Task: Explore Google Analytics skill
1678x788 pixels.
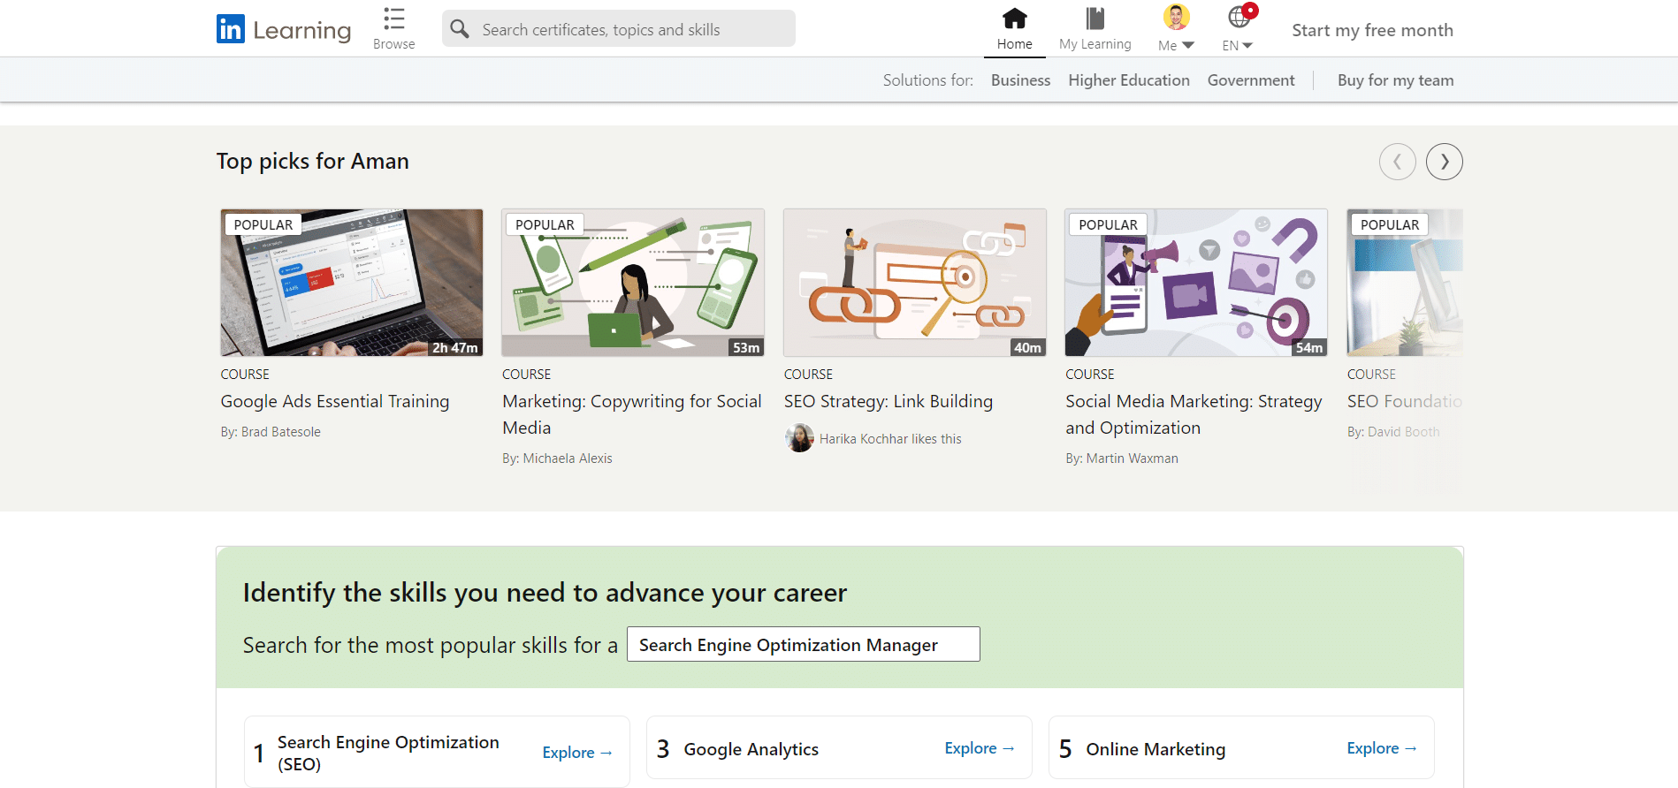Action: pos(980,748)
